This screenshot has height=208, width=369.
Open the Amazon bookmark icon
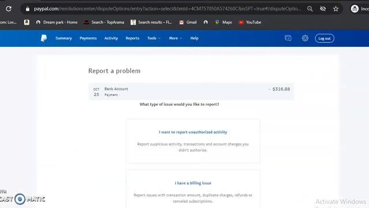[x=27, y=22]
